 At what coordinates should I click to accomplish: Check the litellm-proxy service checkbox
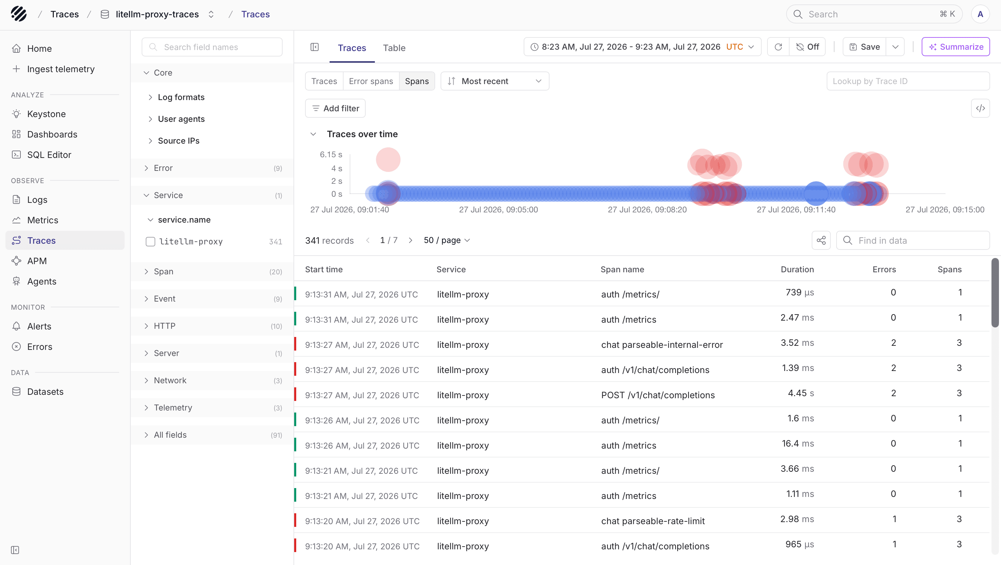click(x=150, y=241)
